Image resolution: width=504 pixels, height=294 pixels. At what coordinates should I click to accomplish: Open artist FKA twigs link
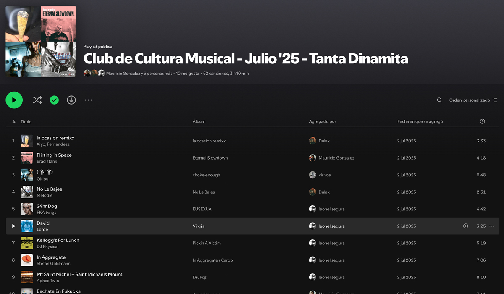46,213
